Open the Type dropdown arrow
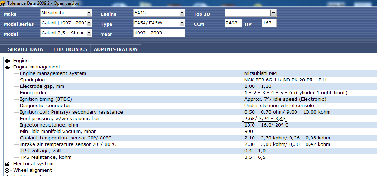This screenshot has width=377, height=176. pos(182,23)
